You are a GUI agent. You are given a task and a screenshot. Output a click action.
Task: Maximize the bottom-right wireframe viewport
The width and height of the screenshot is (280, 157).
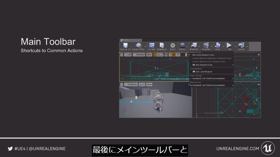[259, 85]
